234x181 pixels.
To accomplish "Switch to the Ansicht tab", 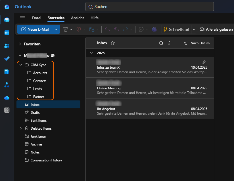I will point(78,18).
